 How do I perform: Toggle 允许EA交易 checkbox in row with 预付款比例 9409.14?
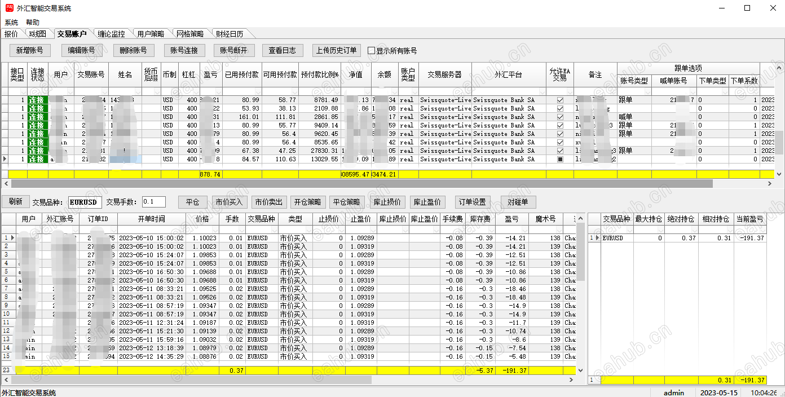click(x=560, y=125)
